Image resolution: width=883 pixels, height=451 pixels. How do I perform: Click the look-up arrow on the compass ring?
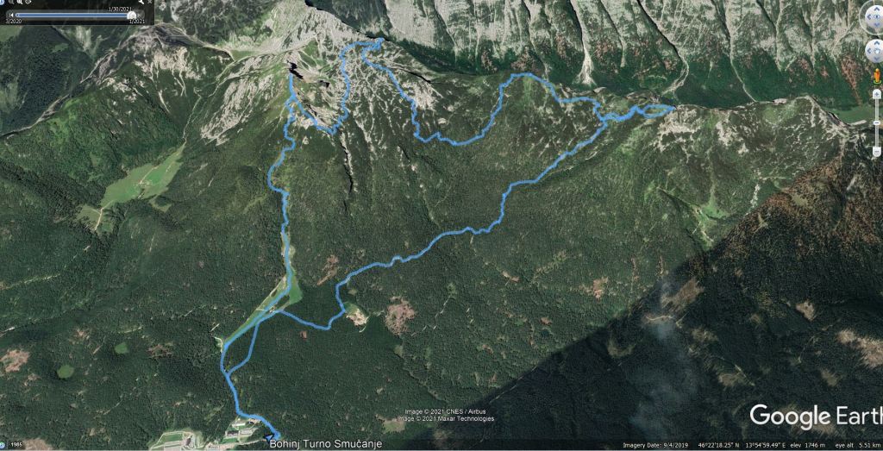coord(877,9)
